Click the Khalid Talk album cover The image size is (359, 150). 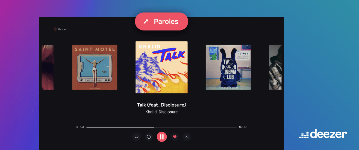click(x=162, y=67)
